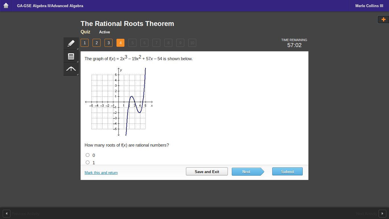Submit the quiz
Screen dimensions: 389x219
point(287,171)
